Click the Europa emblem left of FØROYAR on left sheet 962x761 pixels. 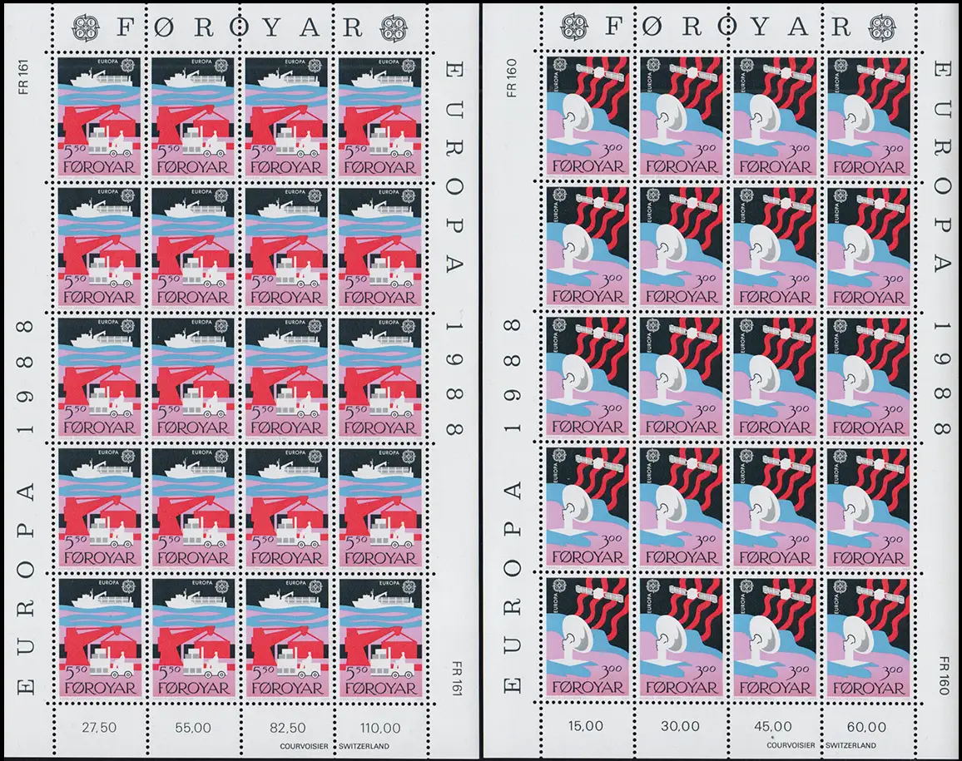pyautogui.click(x=85, y=27)
